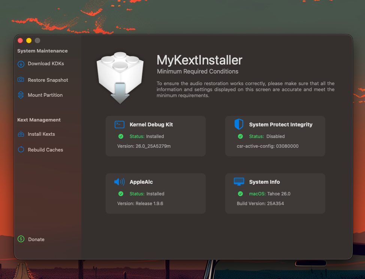Click the Restore Snapshot camera icon
This screenshot has height=279, width=365.
21,79
